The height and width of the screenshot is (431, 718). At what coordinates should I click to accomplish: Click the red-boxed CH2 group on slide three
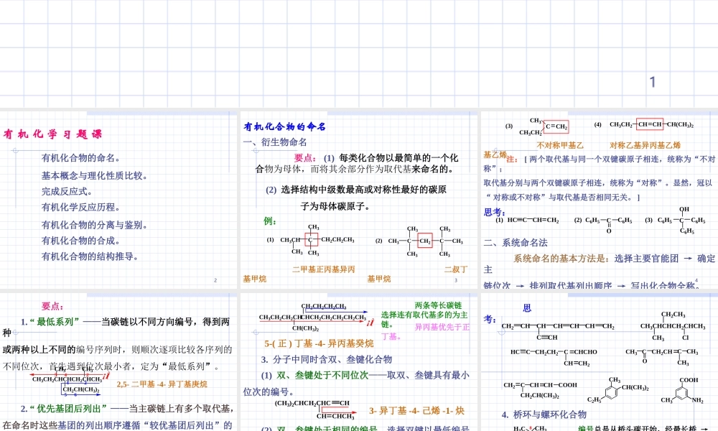[x=424, y=241]
